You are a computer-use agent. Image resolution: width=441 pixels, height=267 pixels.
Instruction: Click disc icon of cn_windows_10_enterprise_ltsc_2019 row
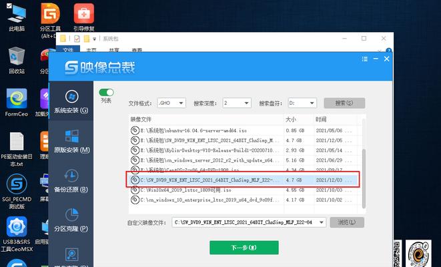[x=135, y=200]
